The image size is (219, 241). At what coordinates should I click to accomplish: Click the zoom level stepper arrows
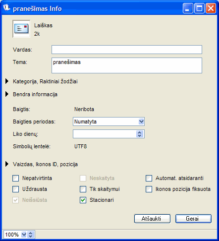click(x=30, y=235)
